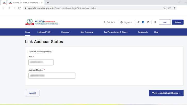Decrease font size with A- icon
Image resolution: width=187 pixels, height=105 pixels.
(138, 22)
